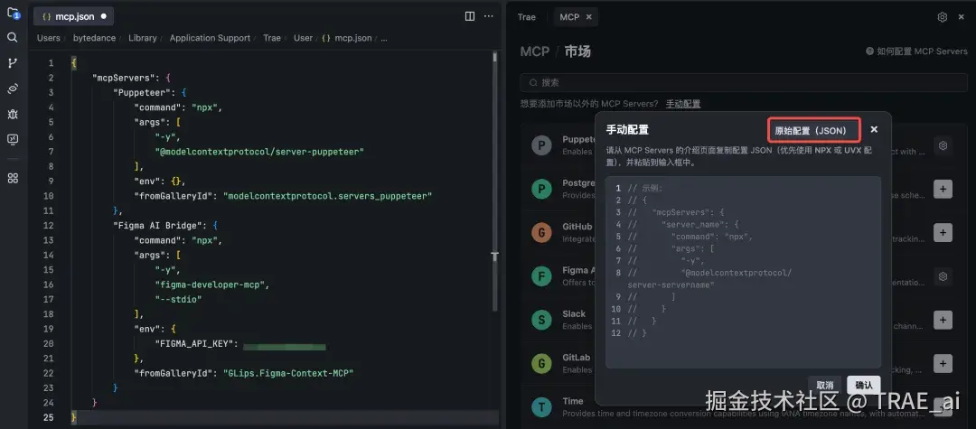Viewport: 976px width, 429px height.
Task: Open the Search icon in sidebar
Action: pos(13,37)
